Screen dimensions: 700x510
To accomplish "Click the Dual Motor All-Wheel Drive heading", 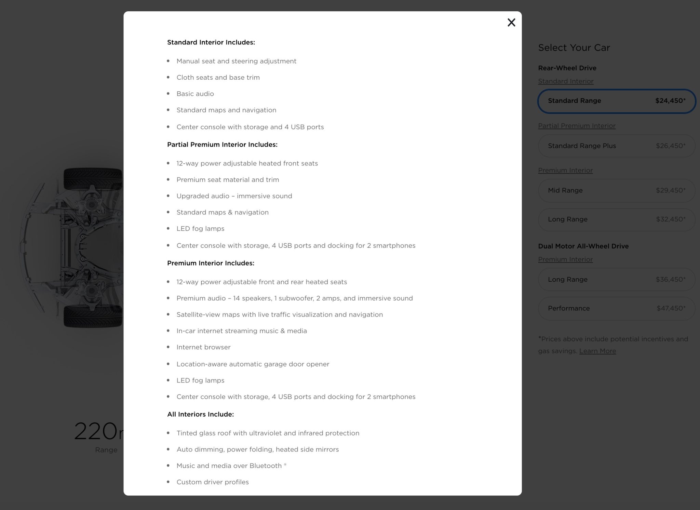I will coord(583,246).
